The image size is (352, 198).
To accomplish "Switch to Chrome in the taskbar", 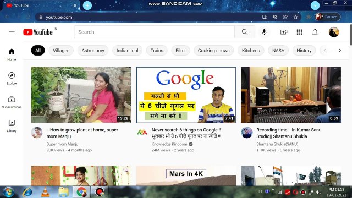I will tap(82, 192).
